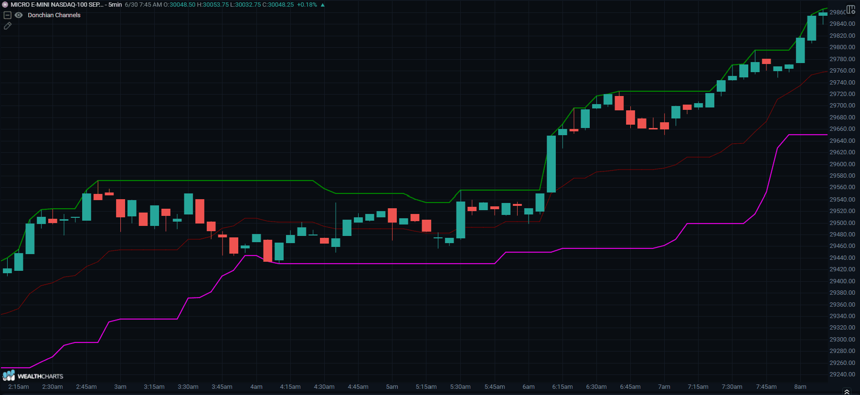Click the 5am time axis label
The image size is (860, 395).
392,387
